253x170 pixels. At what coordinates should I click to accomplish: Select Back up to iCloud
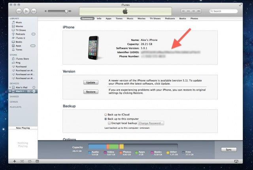[106, 115]
